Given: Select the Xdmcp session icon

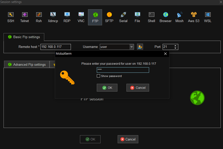Looking at the screenshot, I should [53, 17].
